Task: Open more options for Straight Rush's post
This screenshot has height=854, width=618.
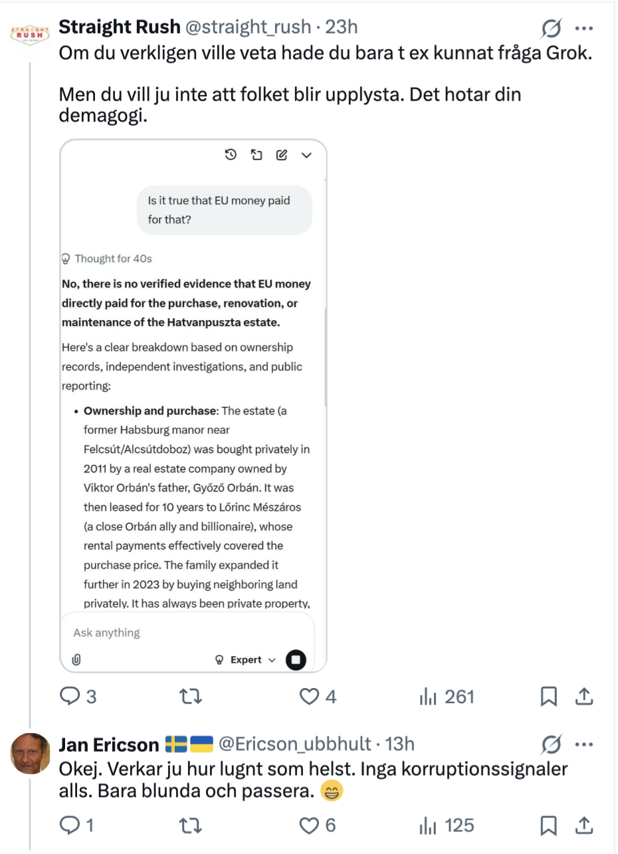Action: (583, 29)
